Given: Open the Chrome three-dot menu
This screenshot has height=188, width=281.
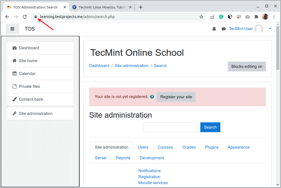Looking at the screenshot, I should [x=274, y=17].
